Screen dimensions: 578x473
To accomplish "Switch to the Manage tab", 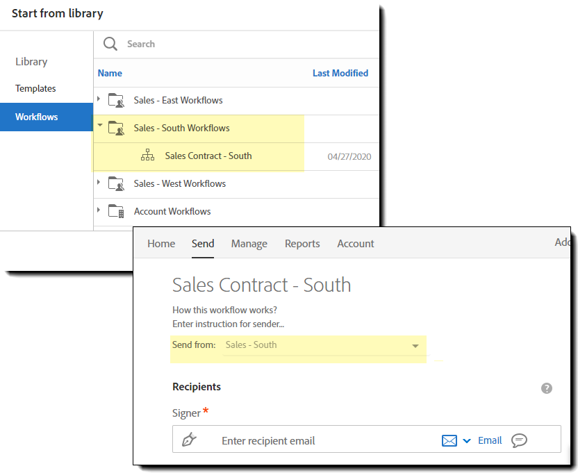I will tap(249, 244).
